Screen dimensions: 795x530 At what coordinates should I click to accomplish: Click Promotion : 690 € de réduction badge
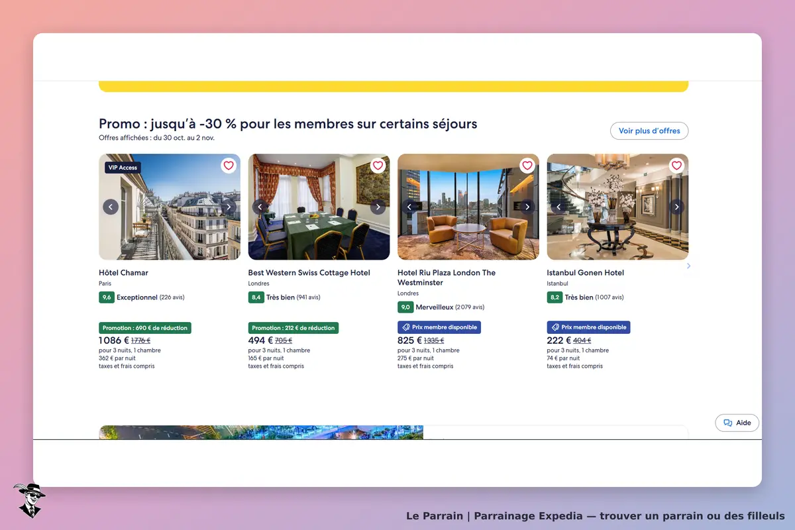coord(145,328)
